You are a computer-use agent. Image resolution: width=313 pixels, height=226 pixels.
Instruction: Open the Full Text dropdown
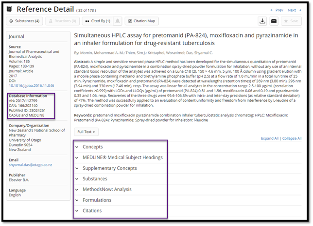pos(86,132)
